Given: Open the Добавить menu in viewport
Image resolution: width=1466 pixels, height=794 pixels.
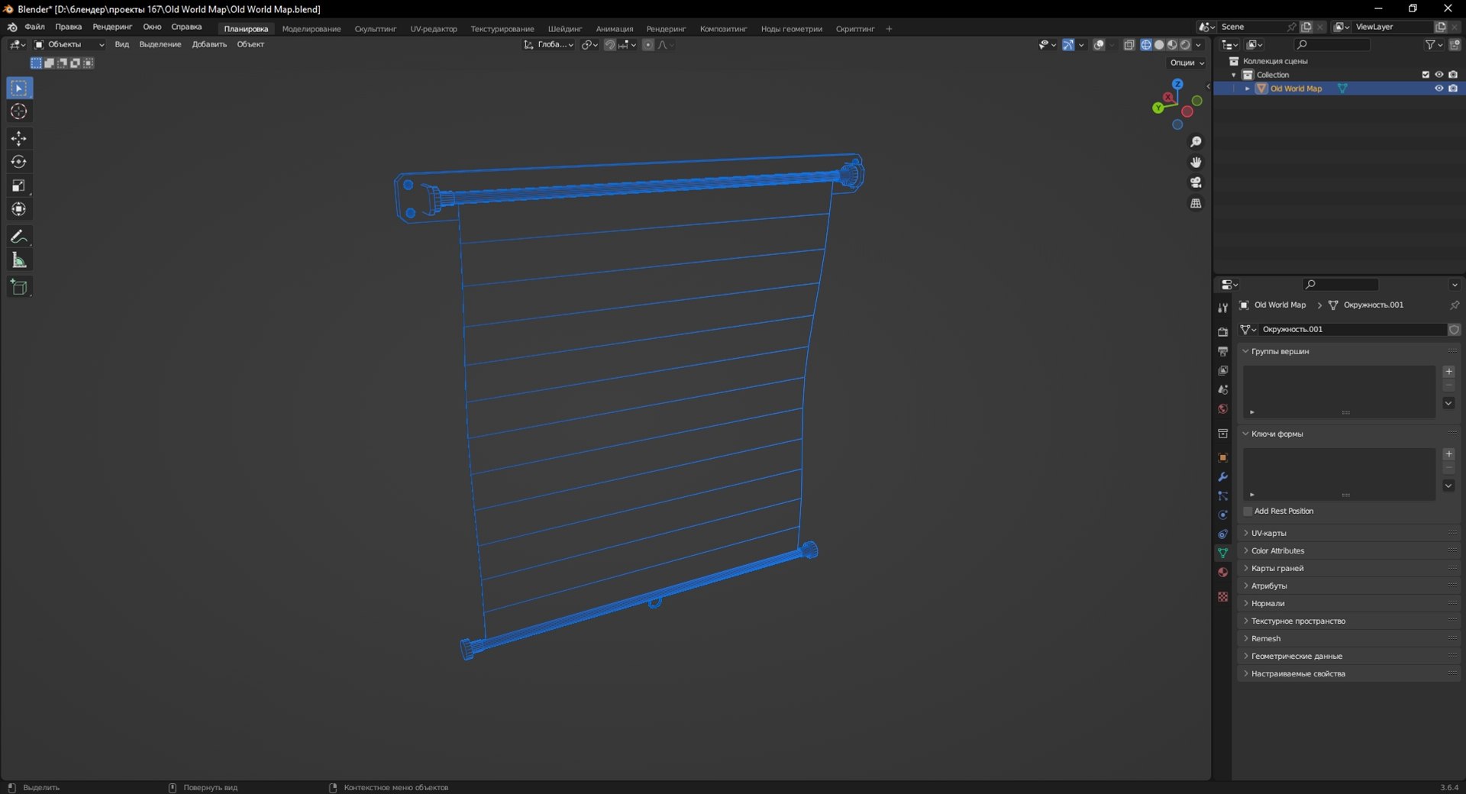Looking at the screenshot, I should click(x=209, y=44).
